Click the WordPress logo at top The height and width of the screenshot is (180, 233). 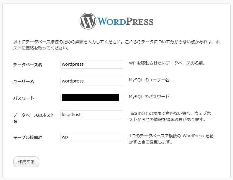click(116, 21)
